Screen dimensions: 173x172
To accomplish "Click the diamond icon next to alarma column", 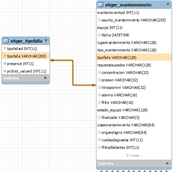I will pyautogui.click(x=99, y=95).
